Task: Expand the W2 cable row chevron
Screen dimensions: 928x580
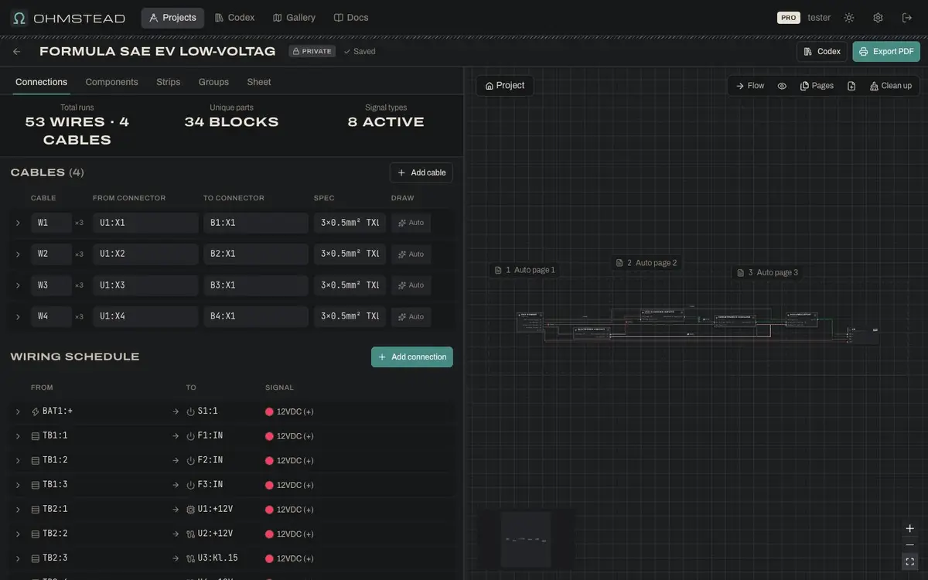Action: (x=18, y=254)
